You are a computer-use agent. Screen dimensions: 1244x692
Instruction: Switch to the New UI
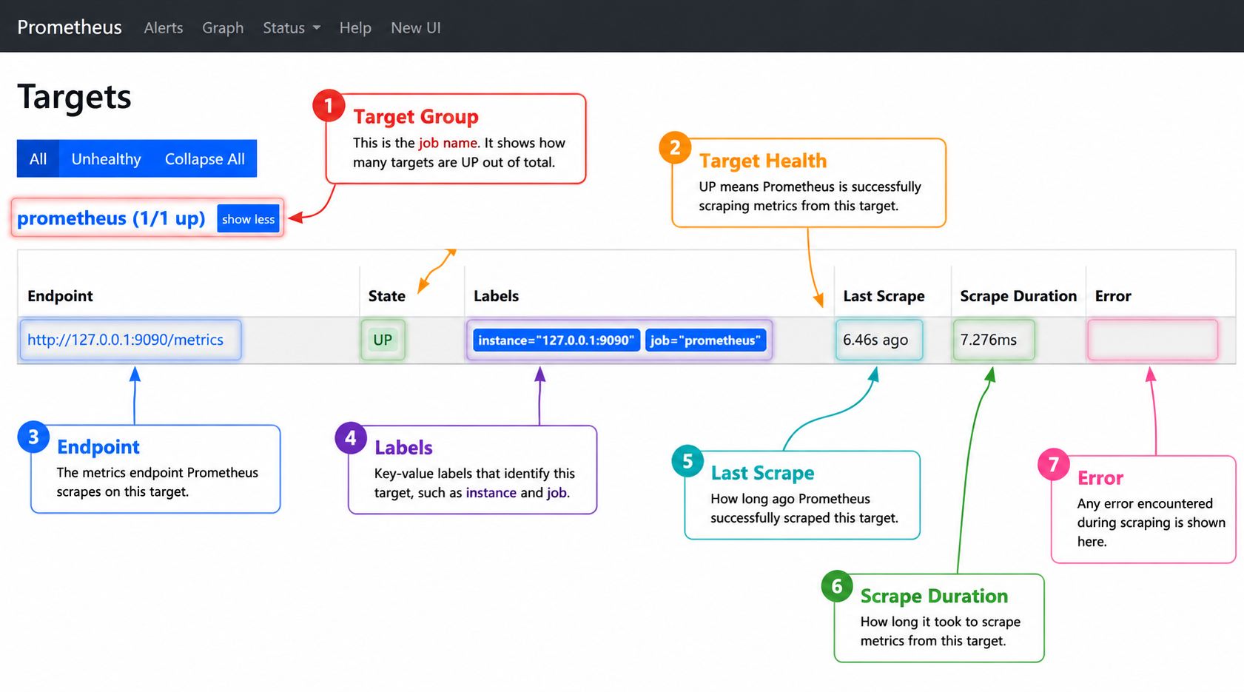[x=416, y=27]
